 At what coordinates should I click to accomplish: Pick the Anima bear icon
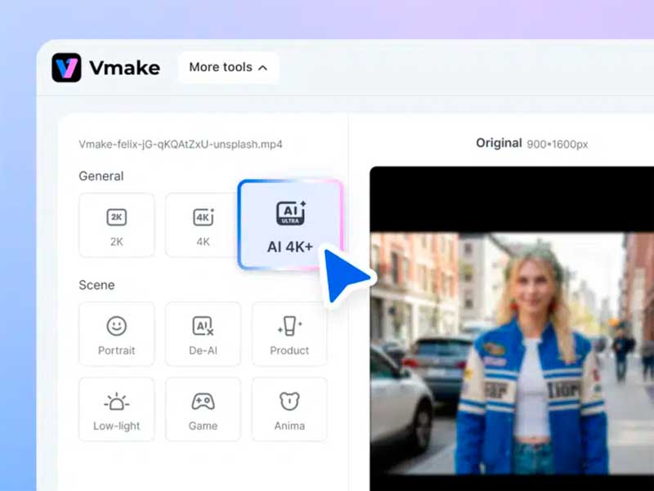289,401
